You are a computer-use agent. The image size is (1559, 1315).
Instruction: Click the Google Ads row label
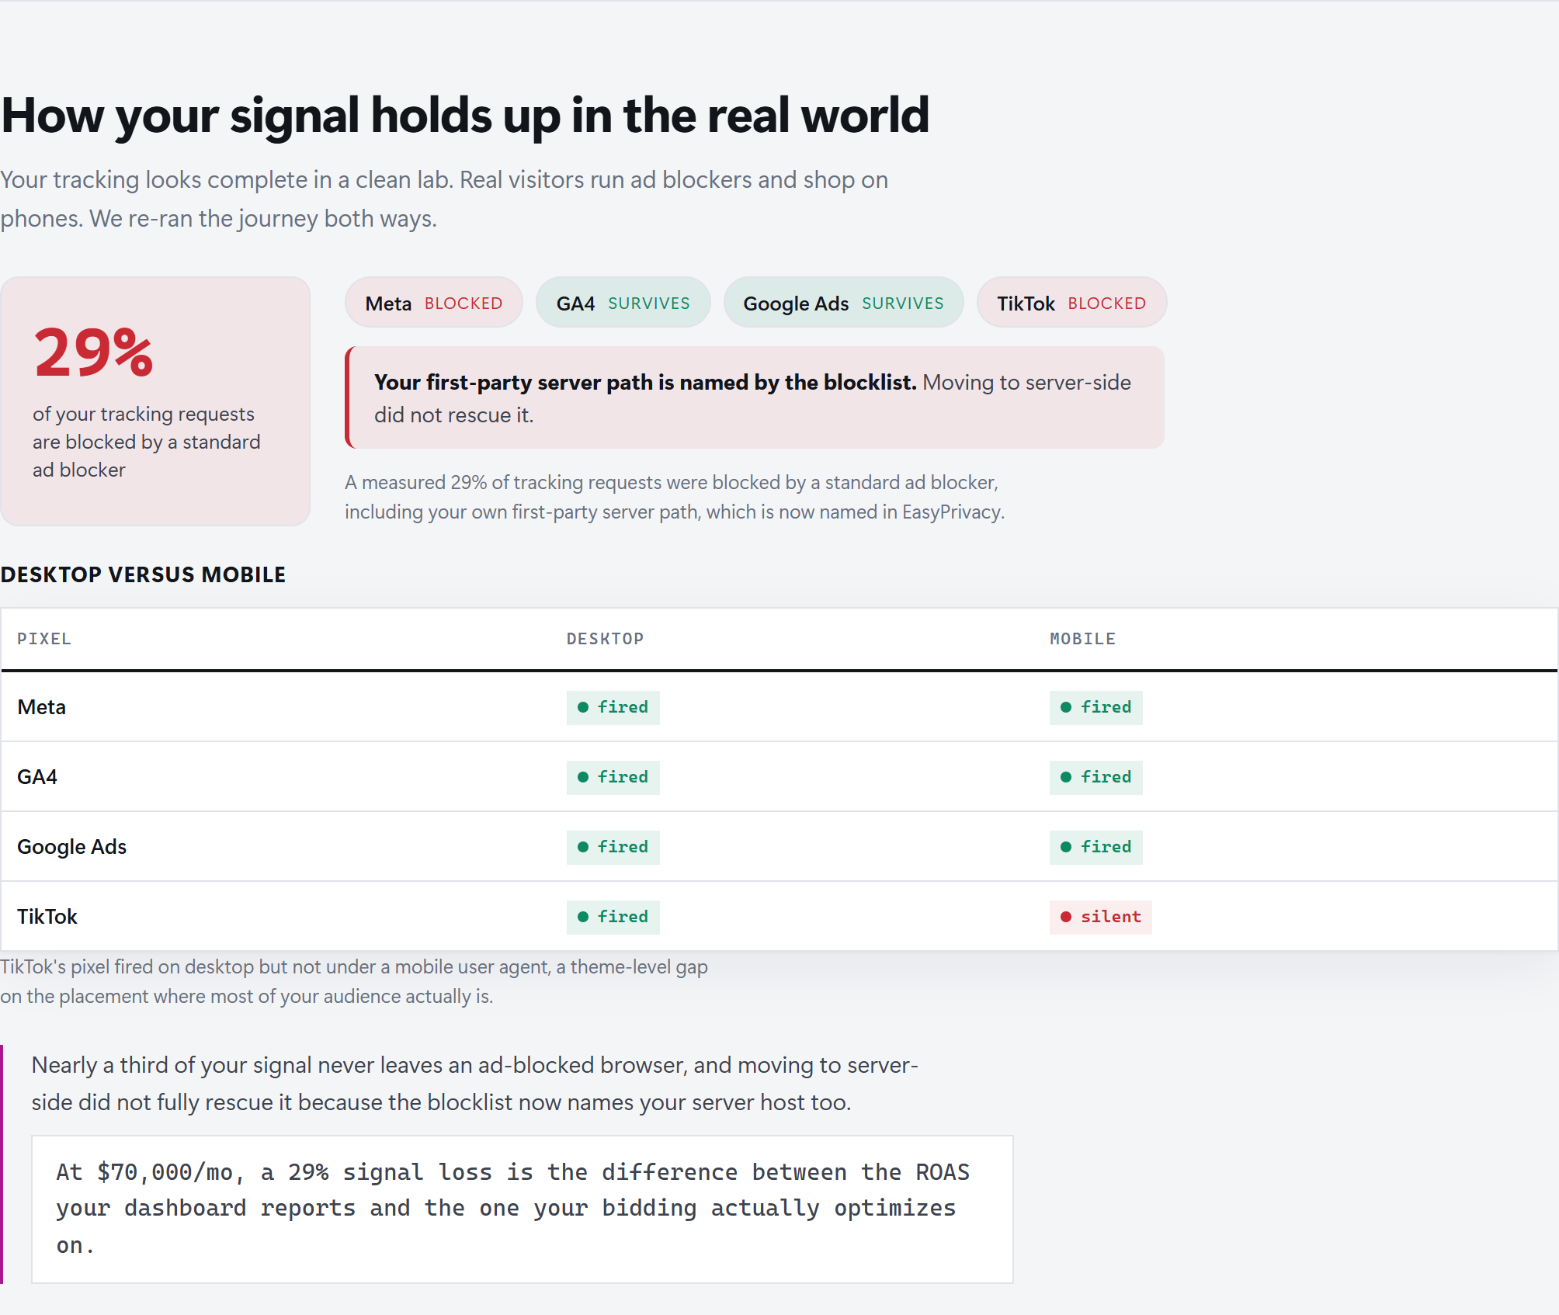coord(71,847)
